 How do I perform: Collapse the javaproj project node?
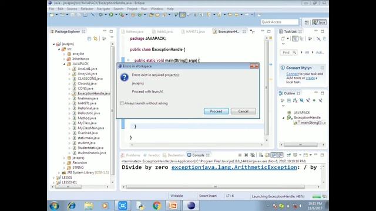coord(53,45)
